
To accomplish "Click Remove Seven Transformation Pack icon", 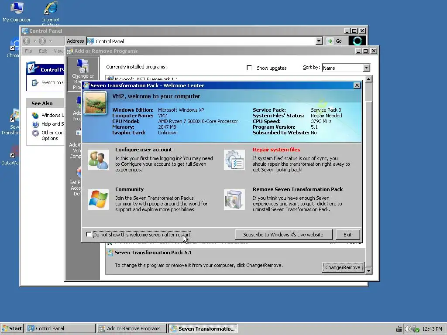I will (234, 200).
